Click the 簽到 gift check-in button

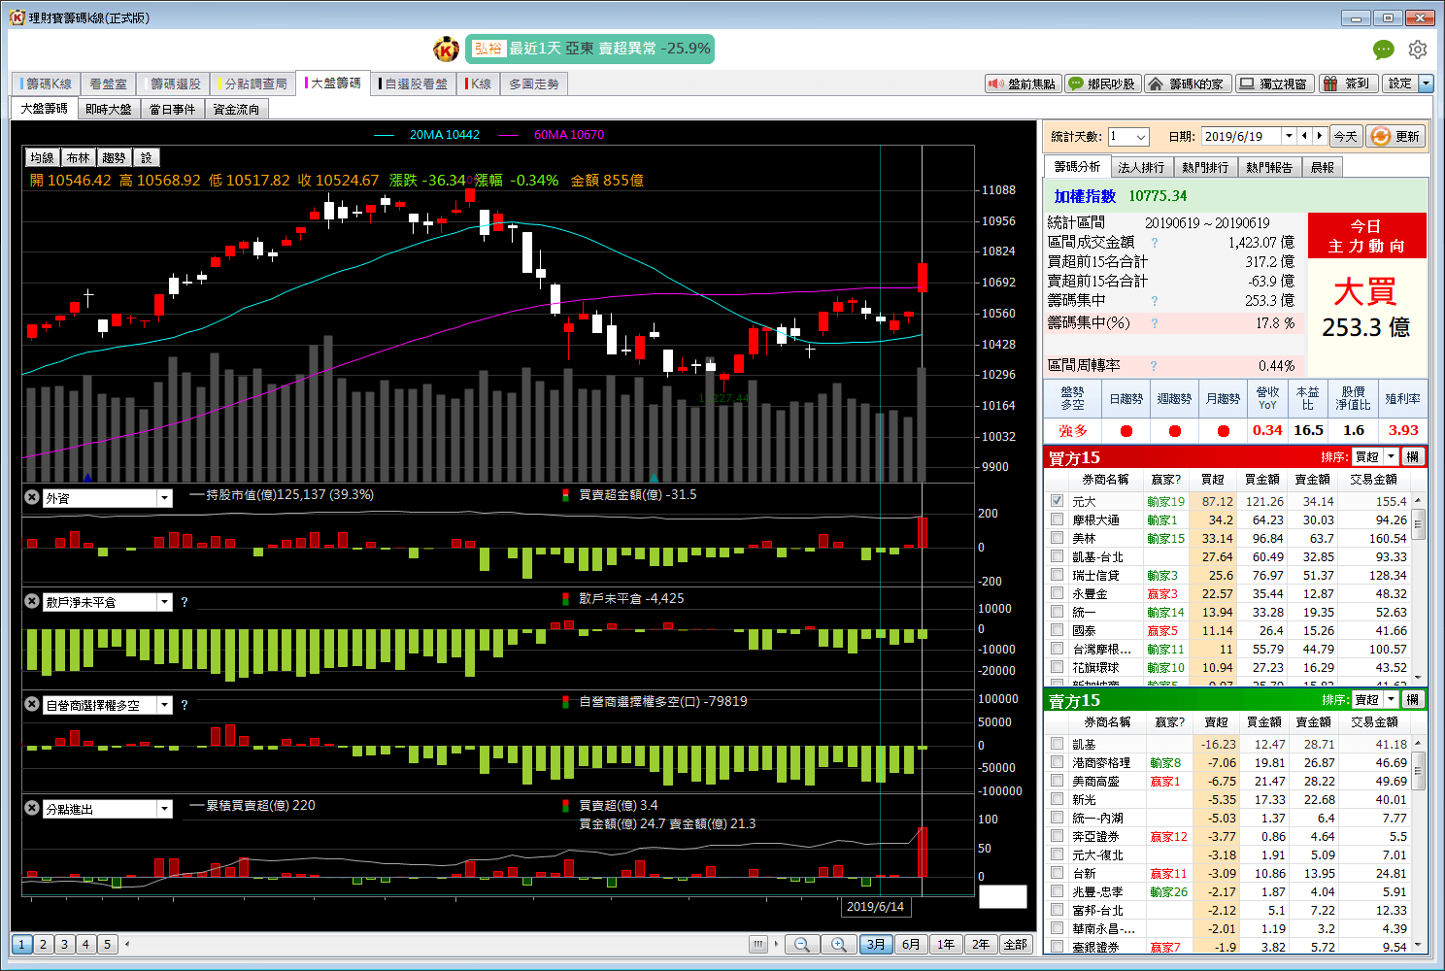1347,84
